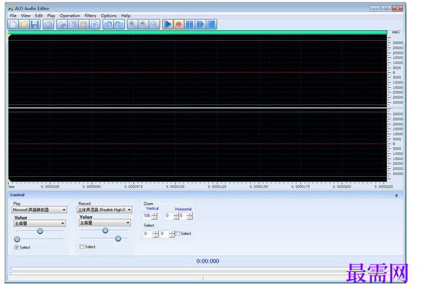
Task: Click the Paste clipboard toolbar icon
Action: click(84, 25)
